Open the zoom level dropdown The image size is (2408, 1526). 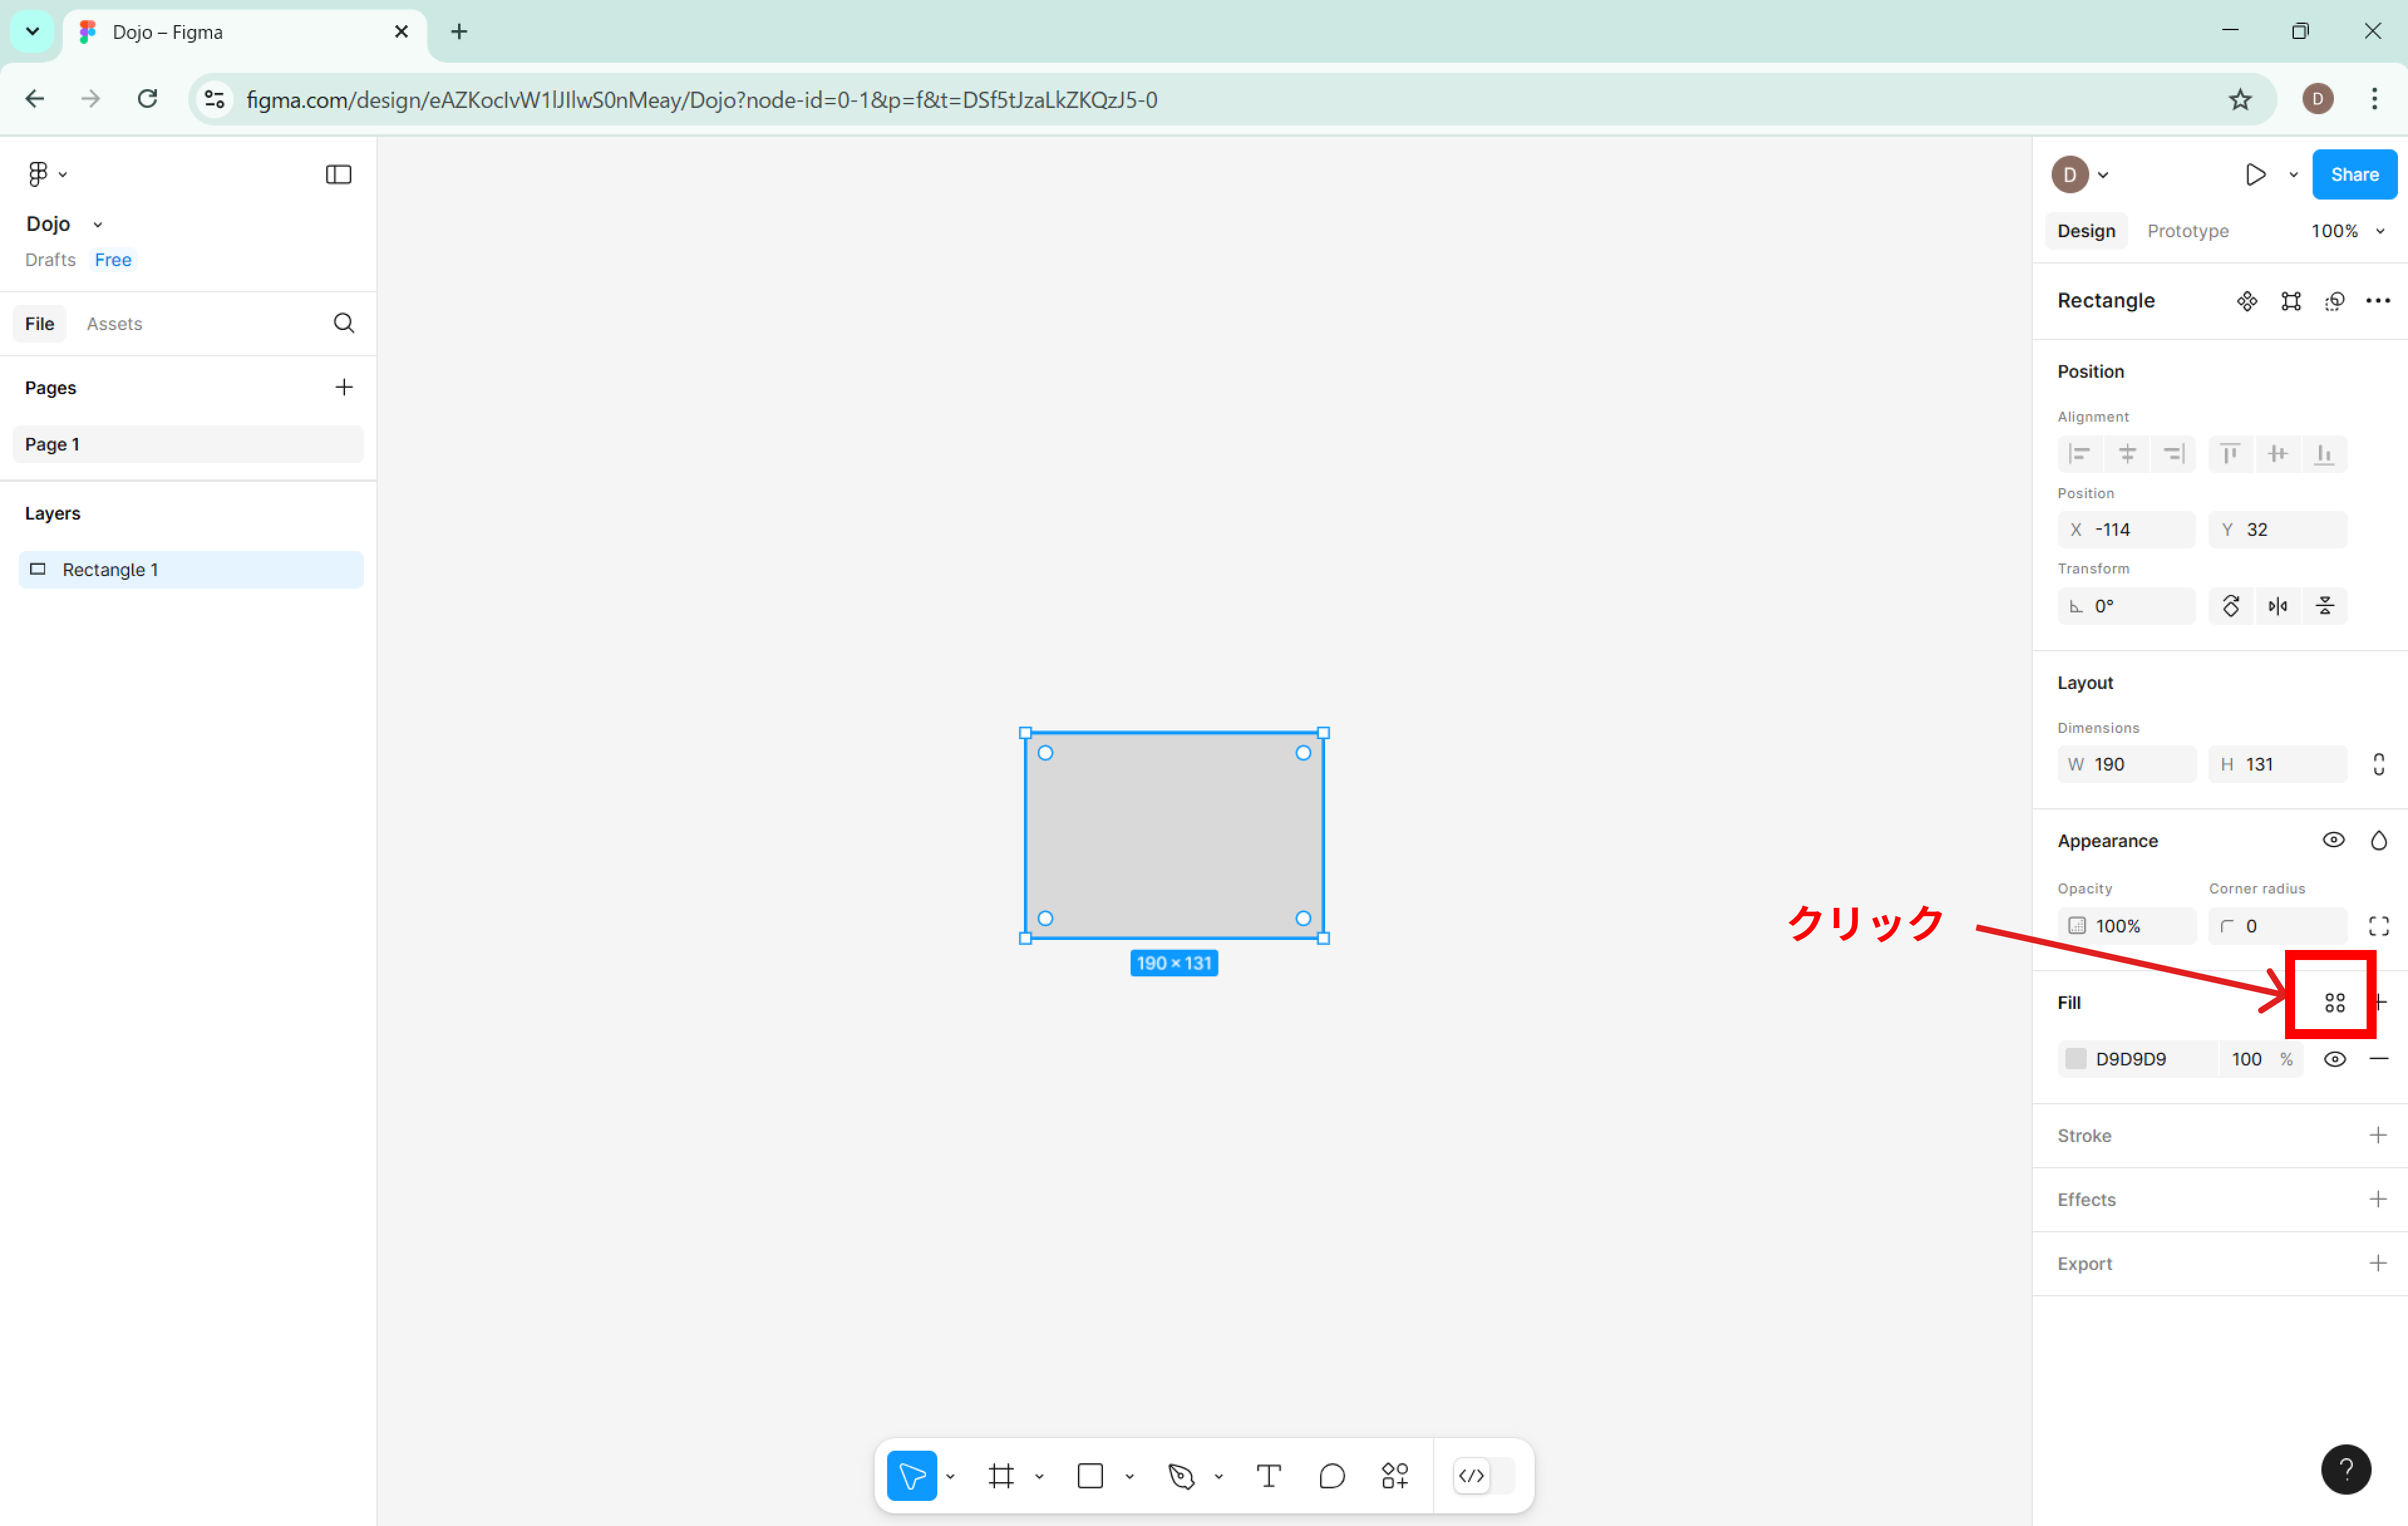(2349, 230)
